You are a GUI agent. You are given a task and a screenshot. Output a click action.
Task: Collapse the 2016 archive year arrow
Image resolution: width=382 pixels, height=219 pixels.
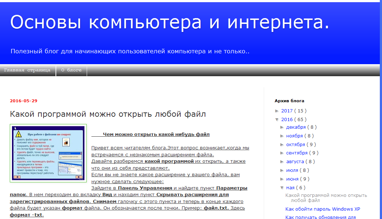(x=277, y=120)
